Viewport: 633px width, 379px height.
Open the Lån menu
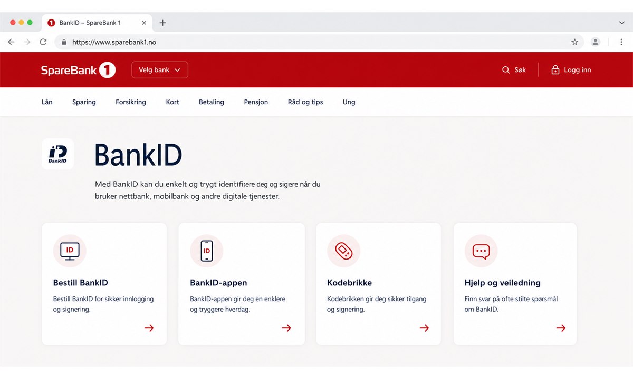[x=47, y=102]
